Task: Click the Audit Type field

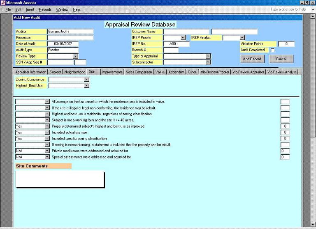Action: click(x=63, y=50)
